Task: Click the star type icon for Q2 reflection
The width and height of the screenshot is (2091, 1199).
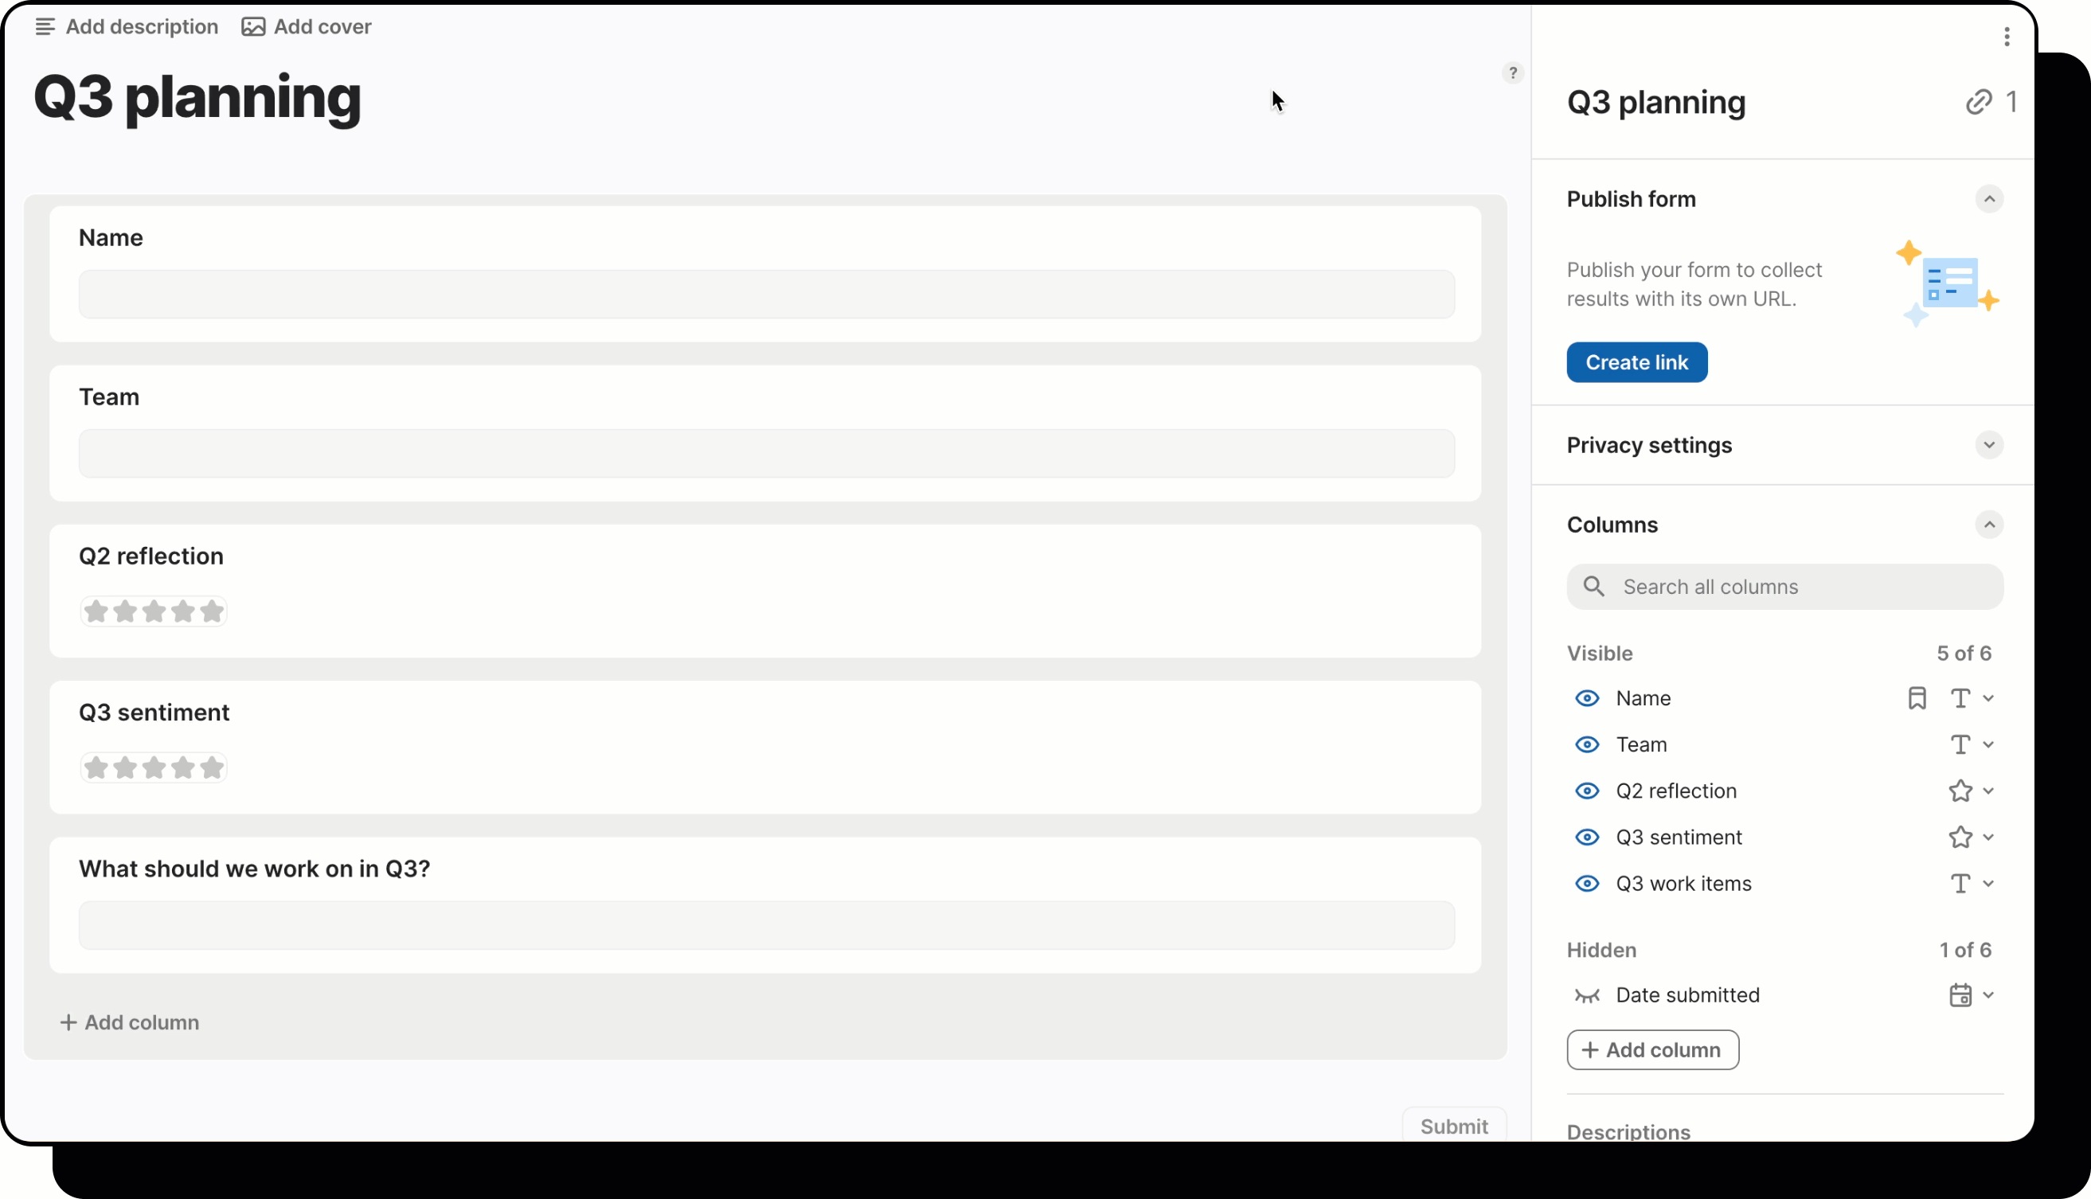Action: coord(1960,791)
